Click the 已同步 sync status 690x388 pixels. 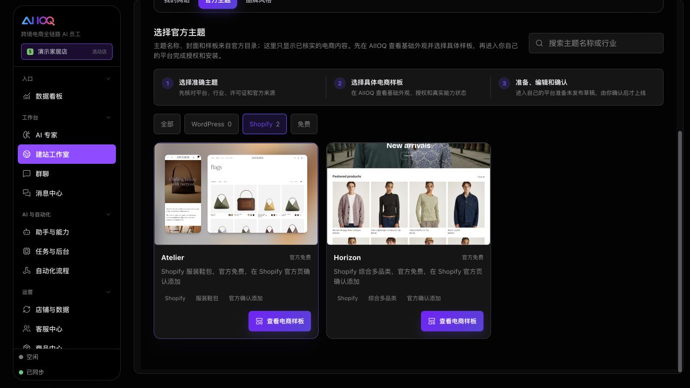tap(31, 372)
